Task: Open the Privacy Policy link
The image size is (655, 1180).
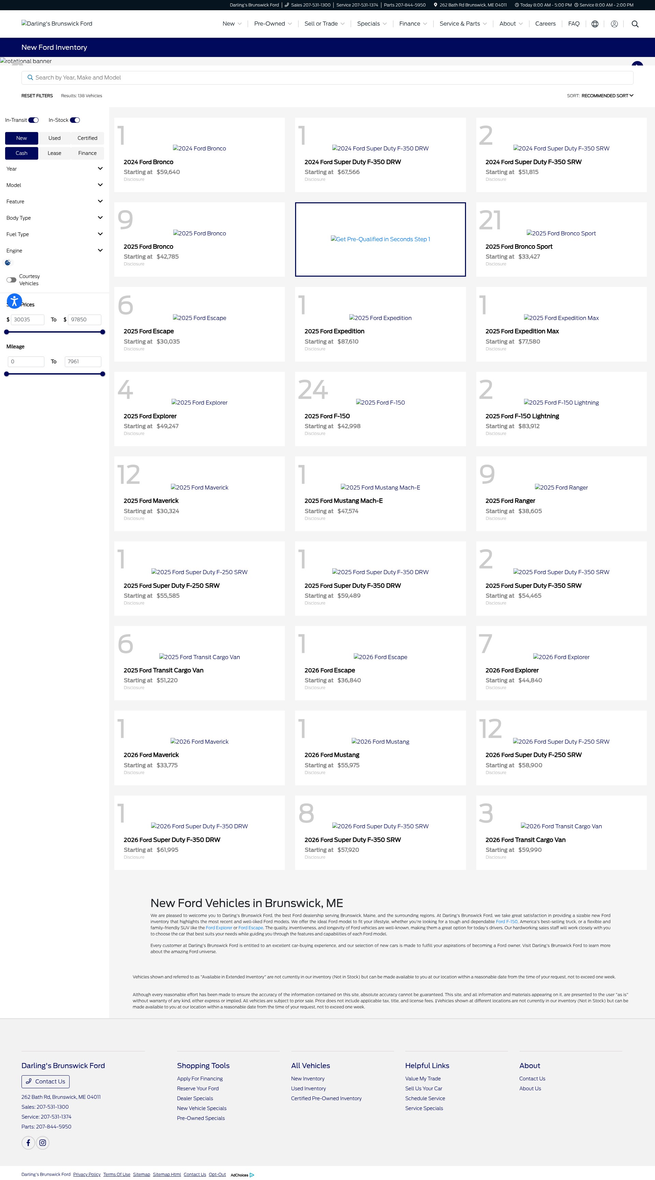Action: [x=87, y=1175]
